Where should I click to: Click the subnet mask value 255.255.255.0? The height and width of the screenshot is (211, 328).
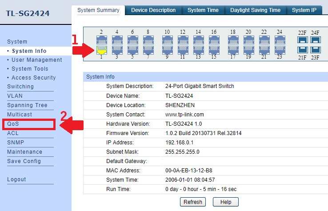click(182, 152)
